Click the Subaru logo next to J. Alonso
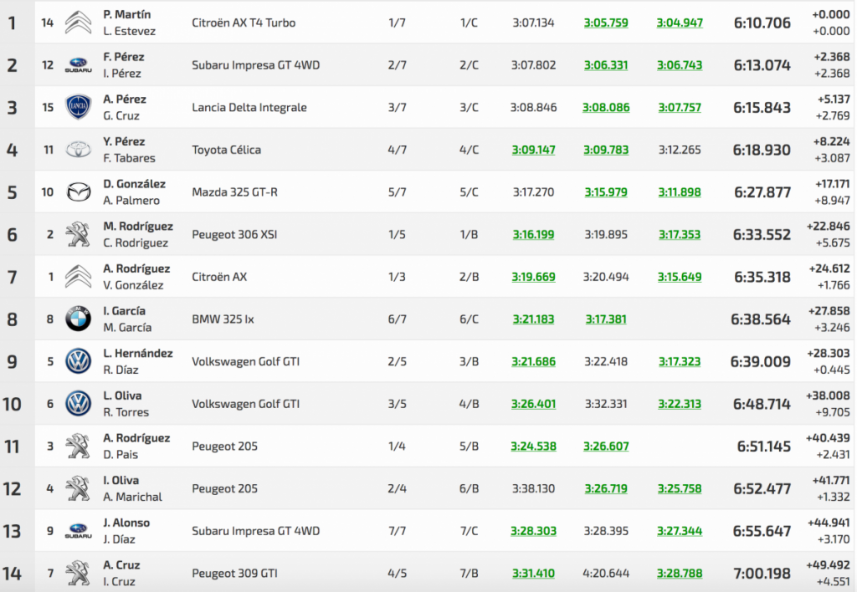Viewport: 857px width, 592px height. pos(78,531)
